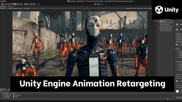Toggle the lowest script component checkbox in Inspector
Image resolution: width=182 pixels, height=102 pixels.
(179, 81)
